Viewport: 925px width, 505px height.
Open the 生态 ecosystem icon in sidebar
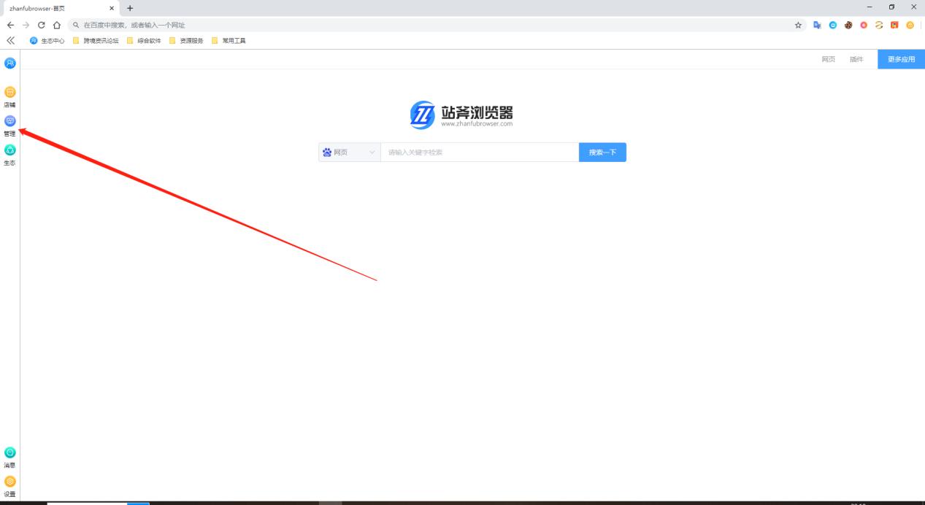(x=9, y=150)
